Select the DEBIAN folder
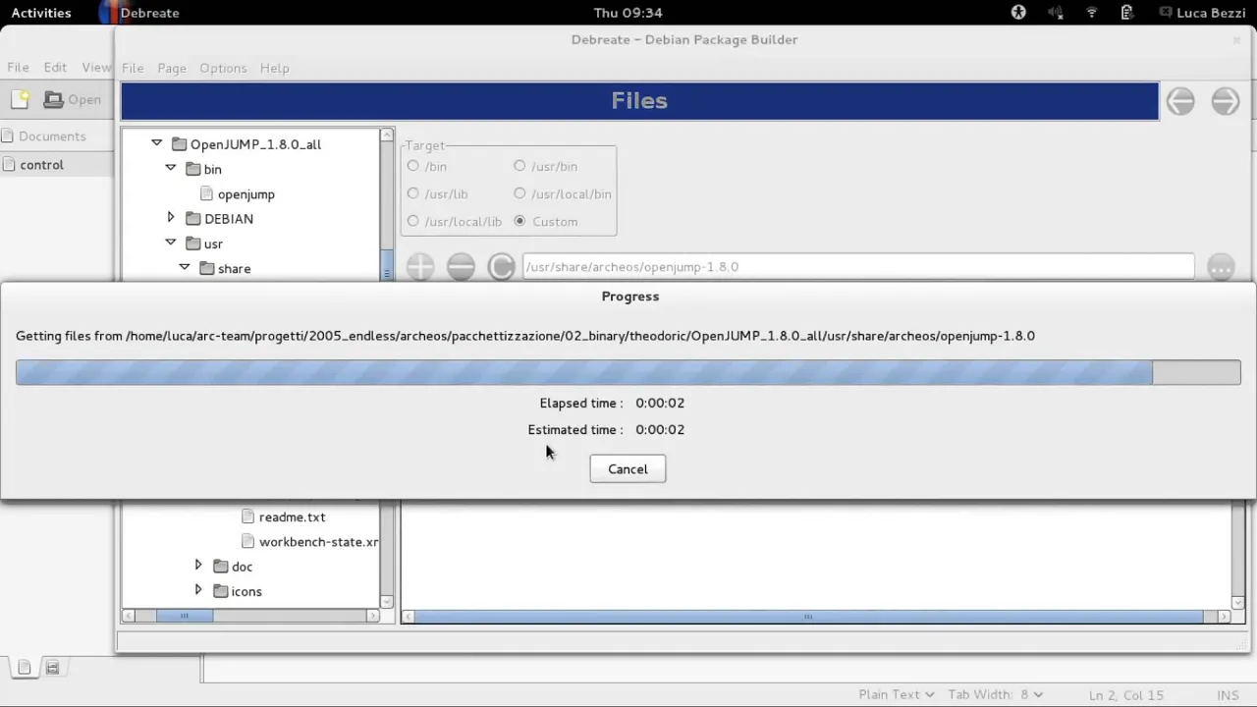This screenshot has width=1257, height=707. click(x=229, y=219)
